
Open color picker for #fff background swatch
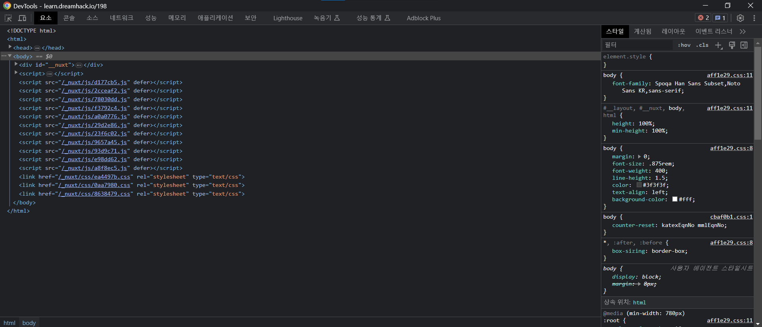pos(675,199)
